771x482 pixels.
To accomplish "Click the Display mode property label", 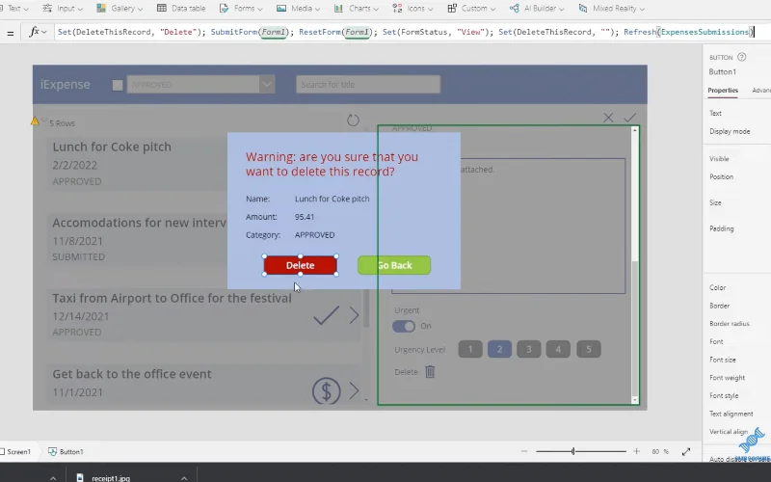I will point(730,131).
